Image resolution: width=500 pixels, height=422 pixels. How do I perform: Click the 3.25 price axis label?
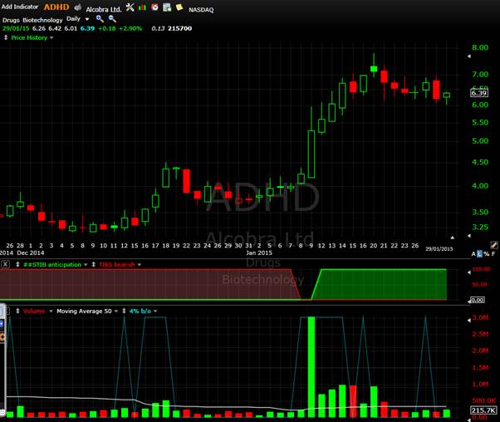[480, 227]
